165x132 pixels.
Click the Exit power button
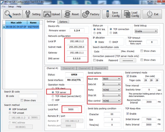pos(152,14)
